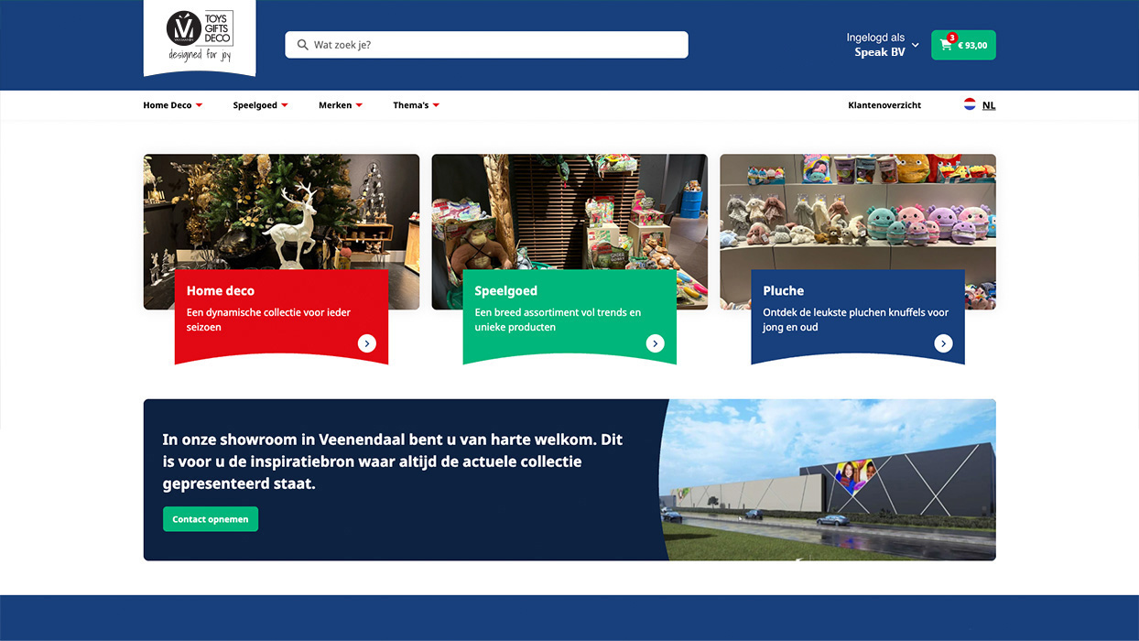
Task: Open the Pluche plush toys shelf image
Action: (858, 211)
